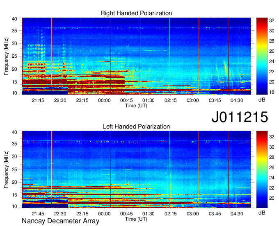279x226 pixels.
Task: Click the 01:30 time tick of Left Handed plot
Action: pyautogui.click(x=149, y=214)
